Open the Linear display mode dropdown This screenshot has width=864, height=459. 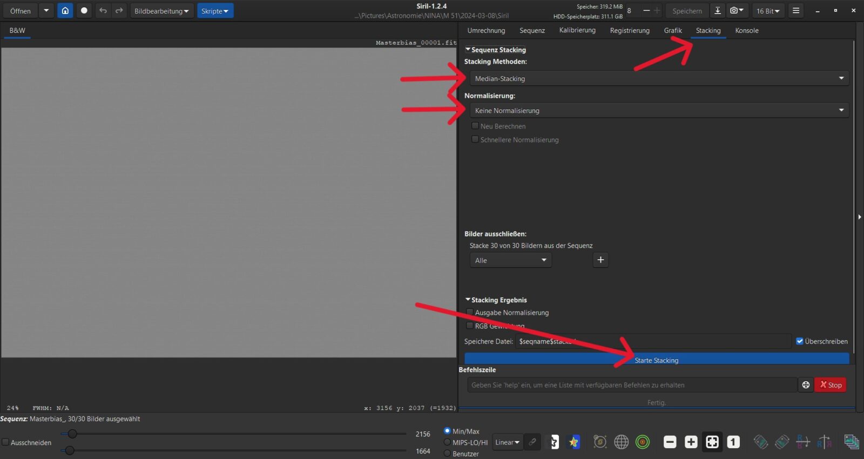(507, 442)
